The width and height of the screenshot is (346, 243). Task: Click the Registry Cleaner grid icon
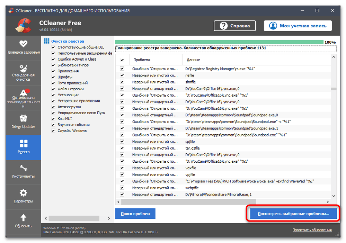(x=46, y=41)
